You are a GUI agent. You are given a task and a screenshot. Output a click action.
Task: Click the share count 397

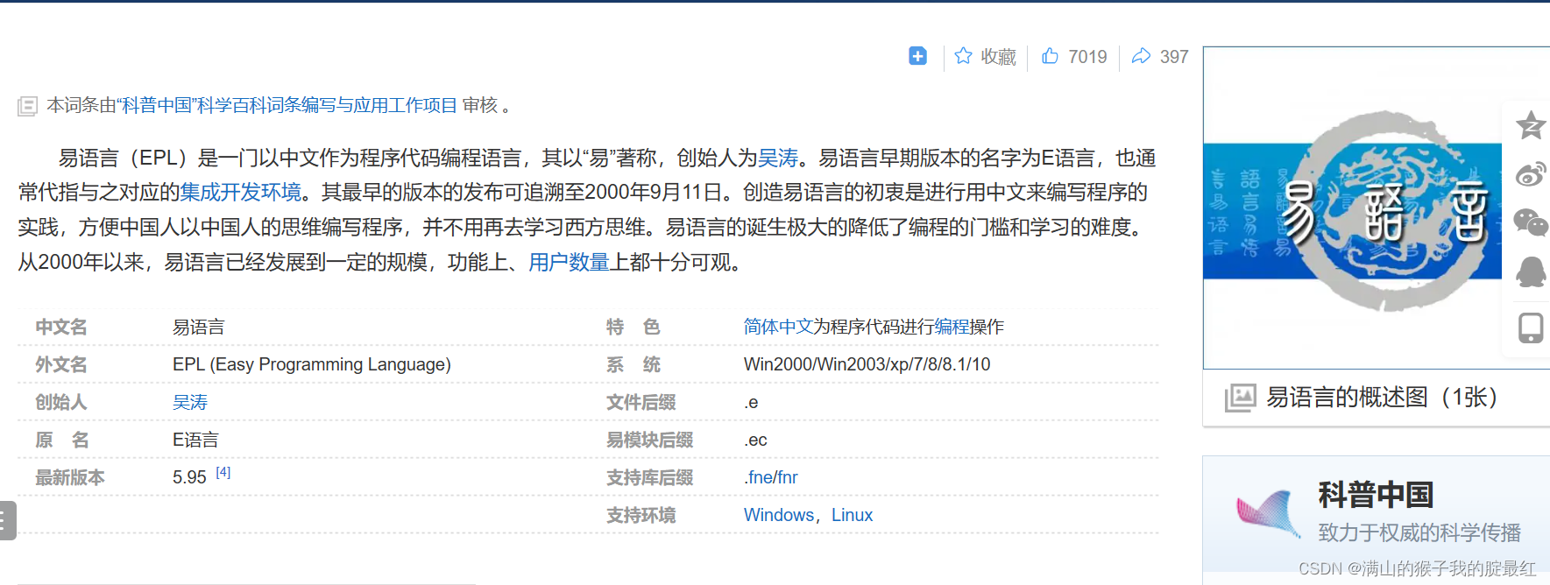pos(1174,57)
